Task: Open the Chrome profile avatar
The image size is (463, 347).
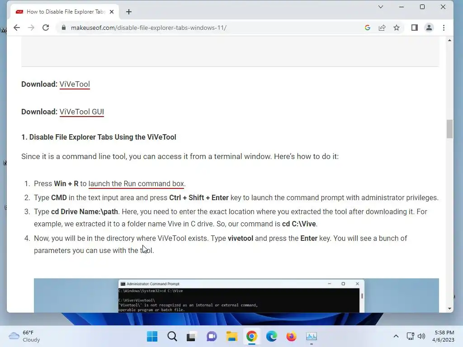Action: (429, 28)
